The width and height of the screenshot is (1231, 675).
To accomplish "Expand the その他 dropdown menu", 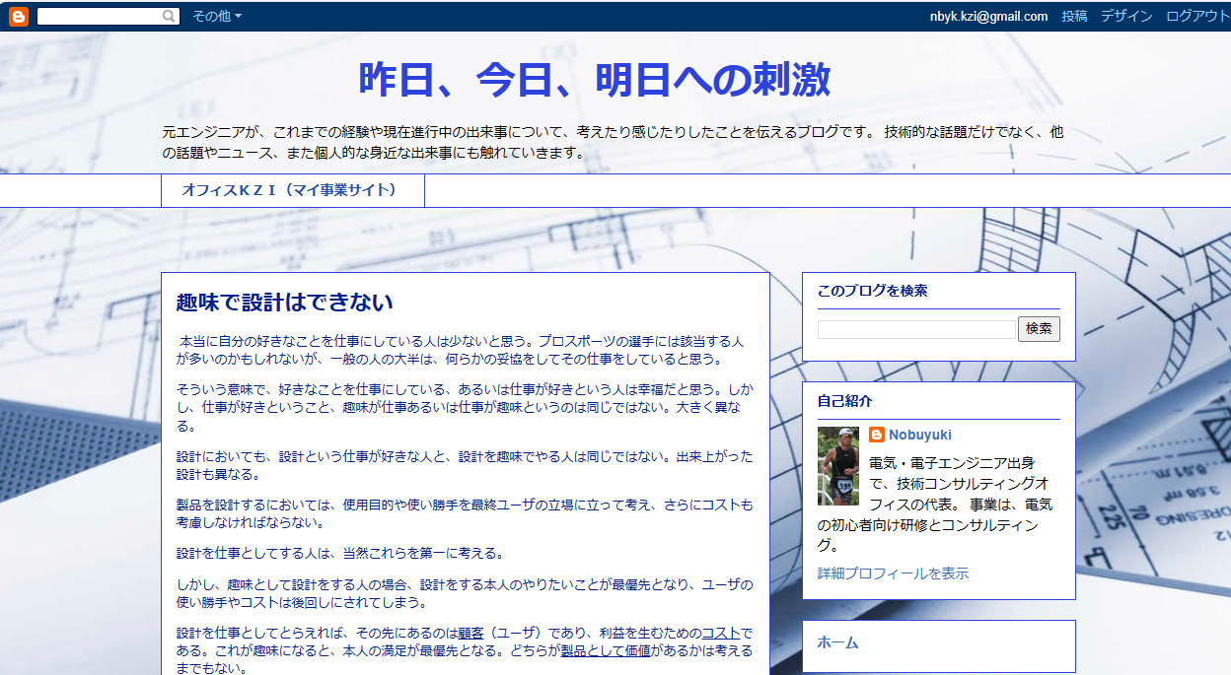I will [x=216, y=16].
